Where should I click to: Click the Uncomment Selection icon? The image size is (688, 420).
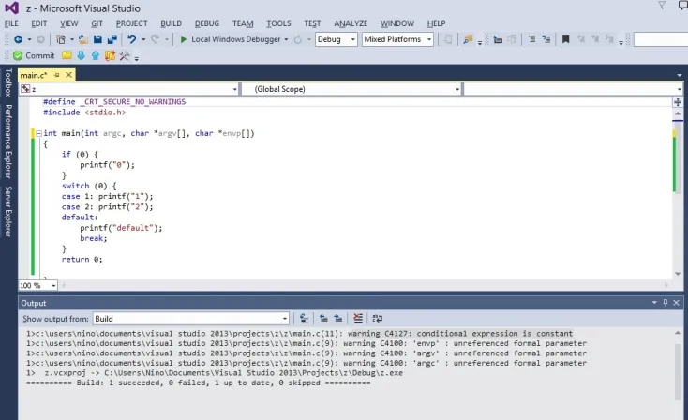(546, 39)
